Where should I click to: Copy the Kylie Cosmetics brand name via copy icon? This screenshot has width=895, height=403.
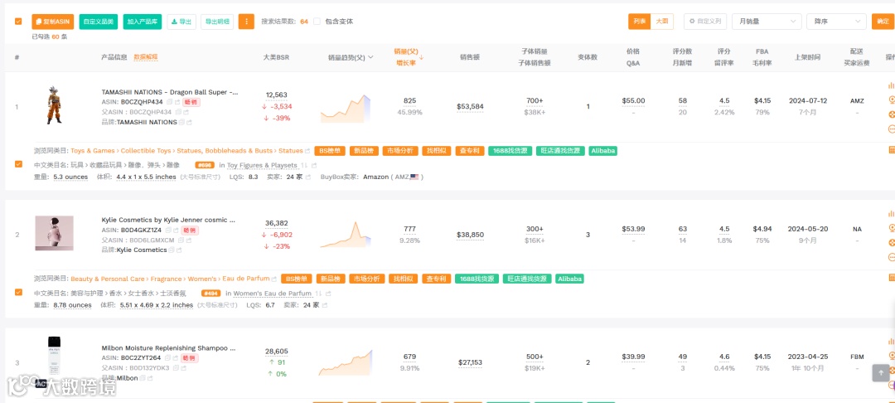point(172,250)
